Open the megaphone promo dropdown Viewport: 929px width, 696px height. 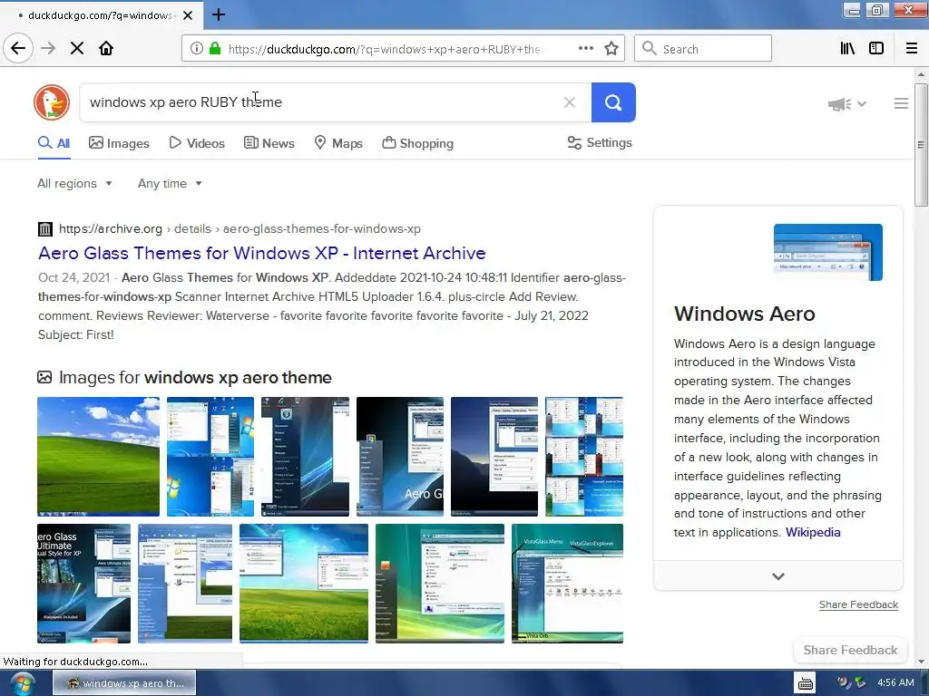pos(847,104)
